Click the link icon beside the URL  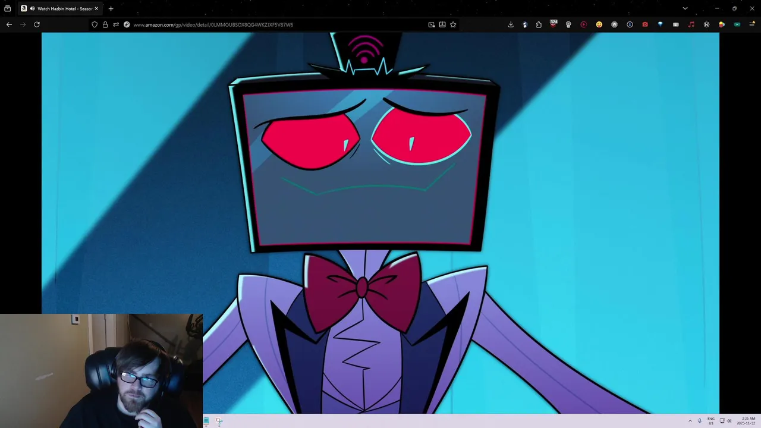tap(127, 24)
